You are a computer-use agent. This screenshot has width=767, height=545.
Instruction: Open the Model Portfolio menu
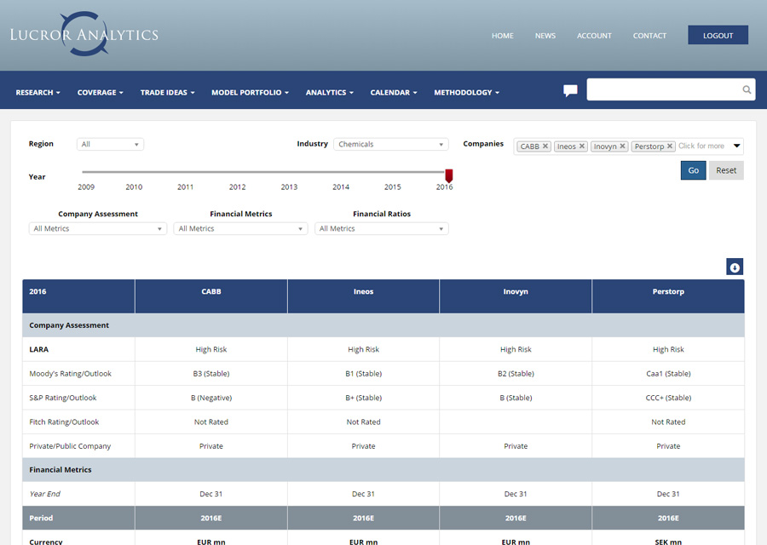coord(250,92)
